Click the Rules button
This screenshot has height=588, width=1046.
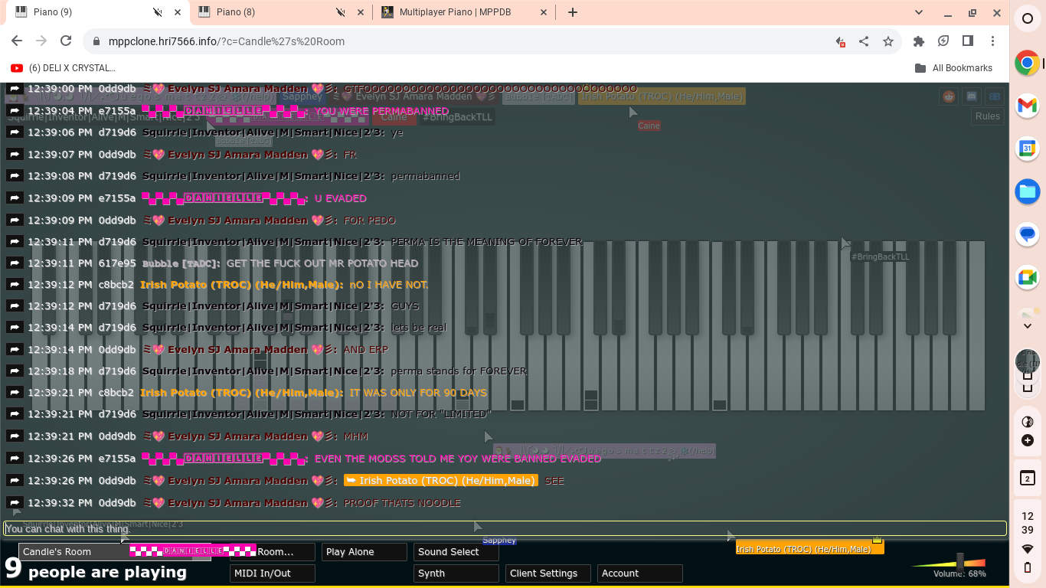(987, 116)
